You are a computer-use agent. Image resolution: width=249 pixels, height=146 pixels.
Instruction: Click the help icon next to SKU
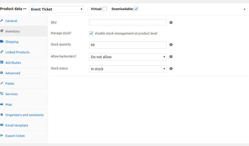pos(171,23)
